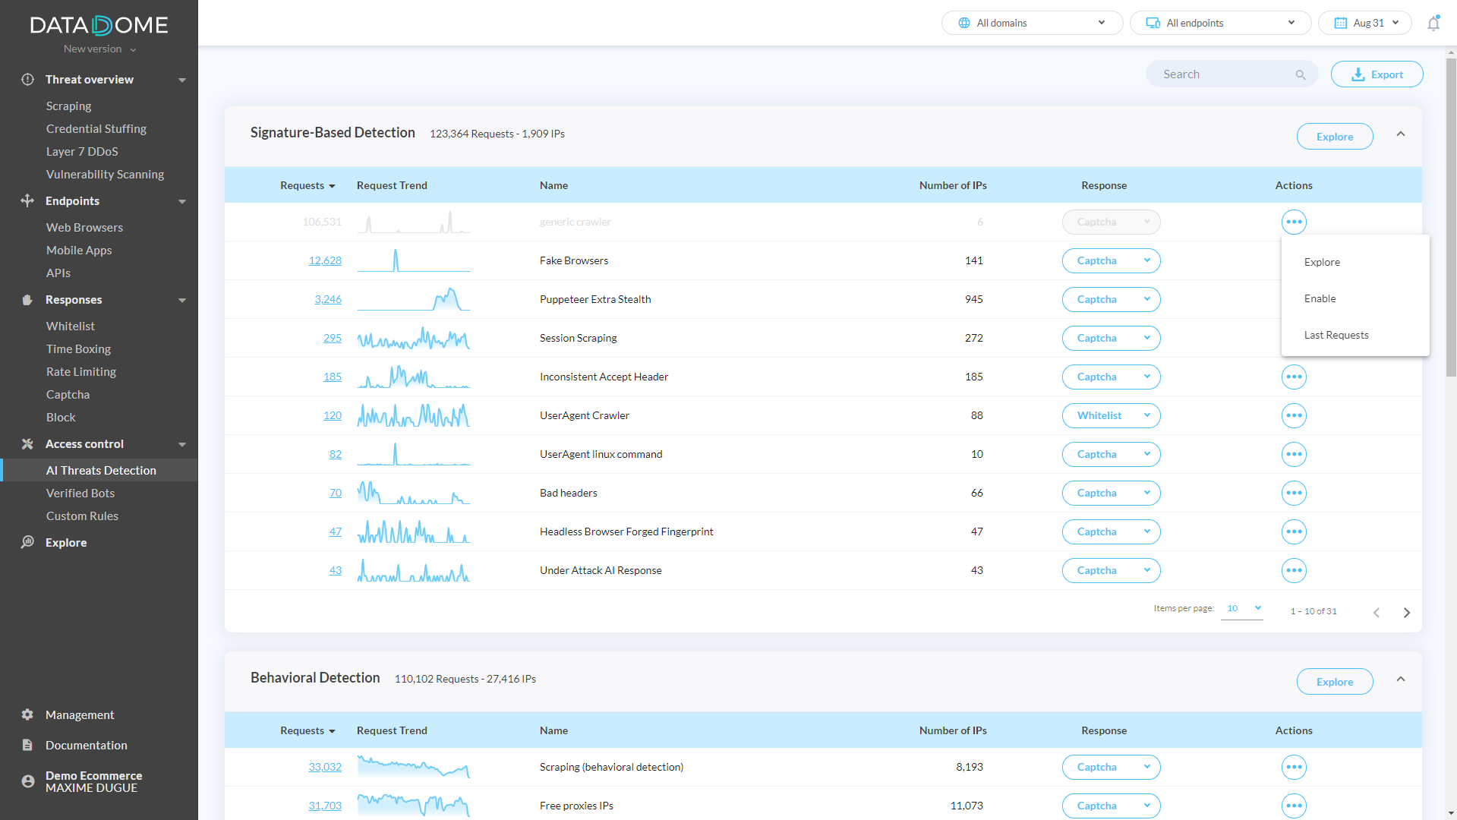Open AI Threats Detection page
The width and height of the screenshot is (1457, 820).
pyautogui.click(x=99, y=470)
